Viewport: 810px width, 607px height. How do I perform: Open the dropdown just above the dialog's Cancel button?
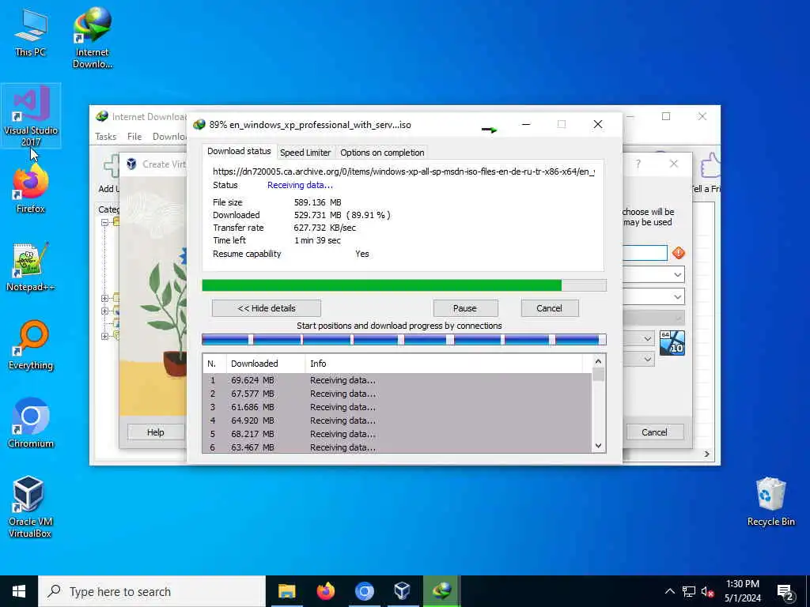click(647, 360)
